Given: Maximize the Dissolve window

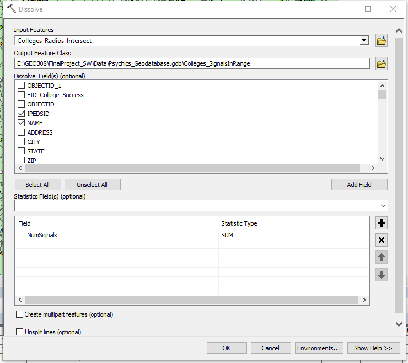Looking at the screenshot, I should tap(368, 9).
